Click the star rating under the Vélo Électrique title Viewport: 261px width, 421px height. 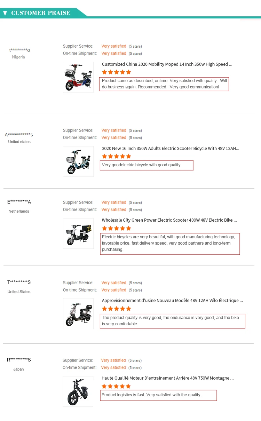(117, 309)
